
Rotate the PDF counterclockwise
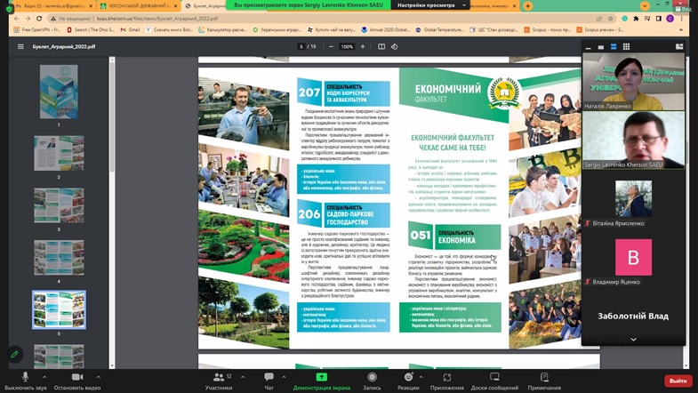pyautogui.click(x=395, y=46)
